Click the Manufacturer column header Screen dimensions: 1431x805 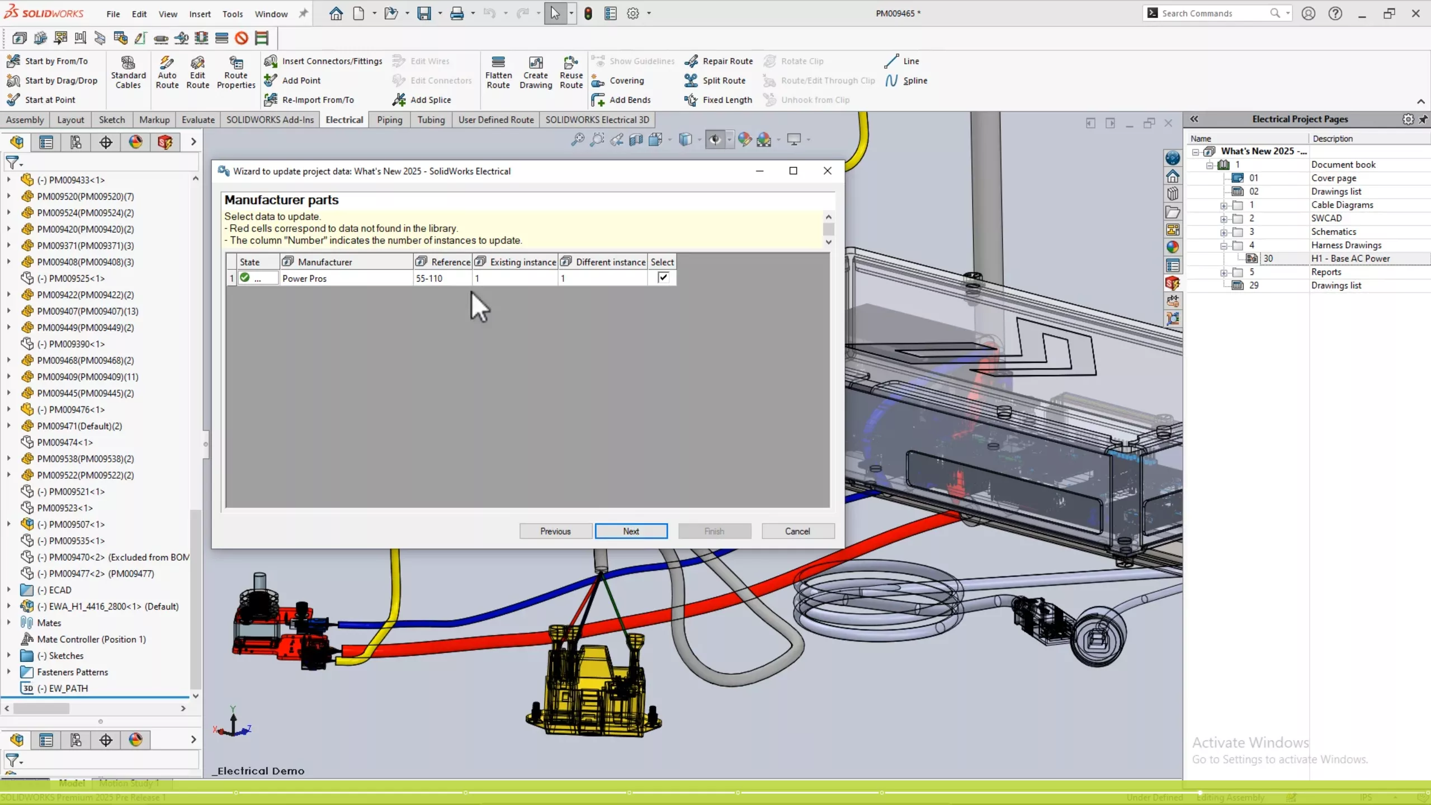[x=346, y=262]
